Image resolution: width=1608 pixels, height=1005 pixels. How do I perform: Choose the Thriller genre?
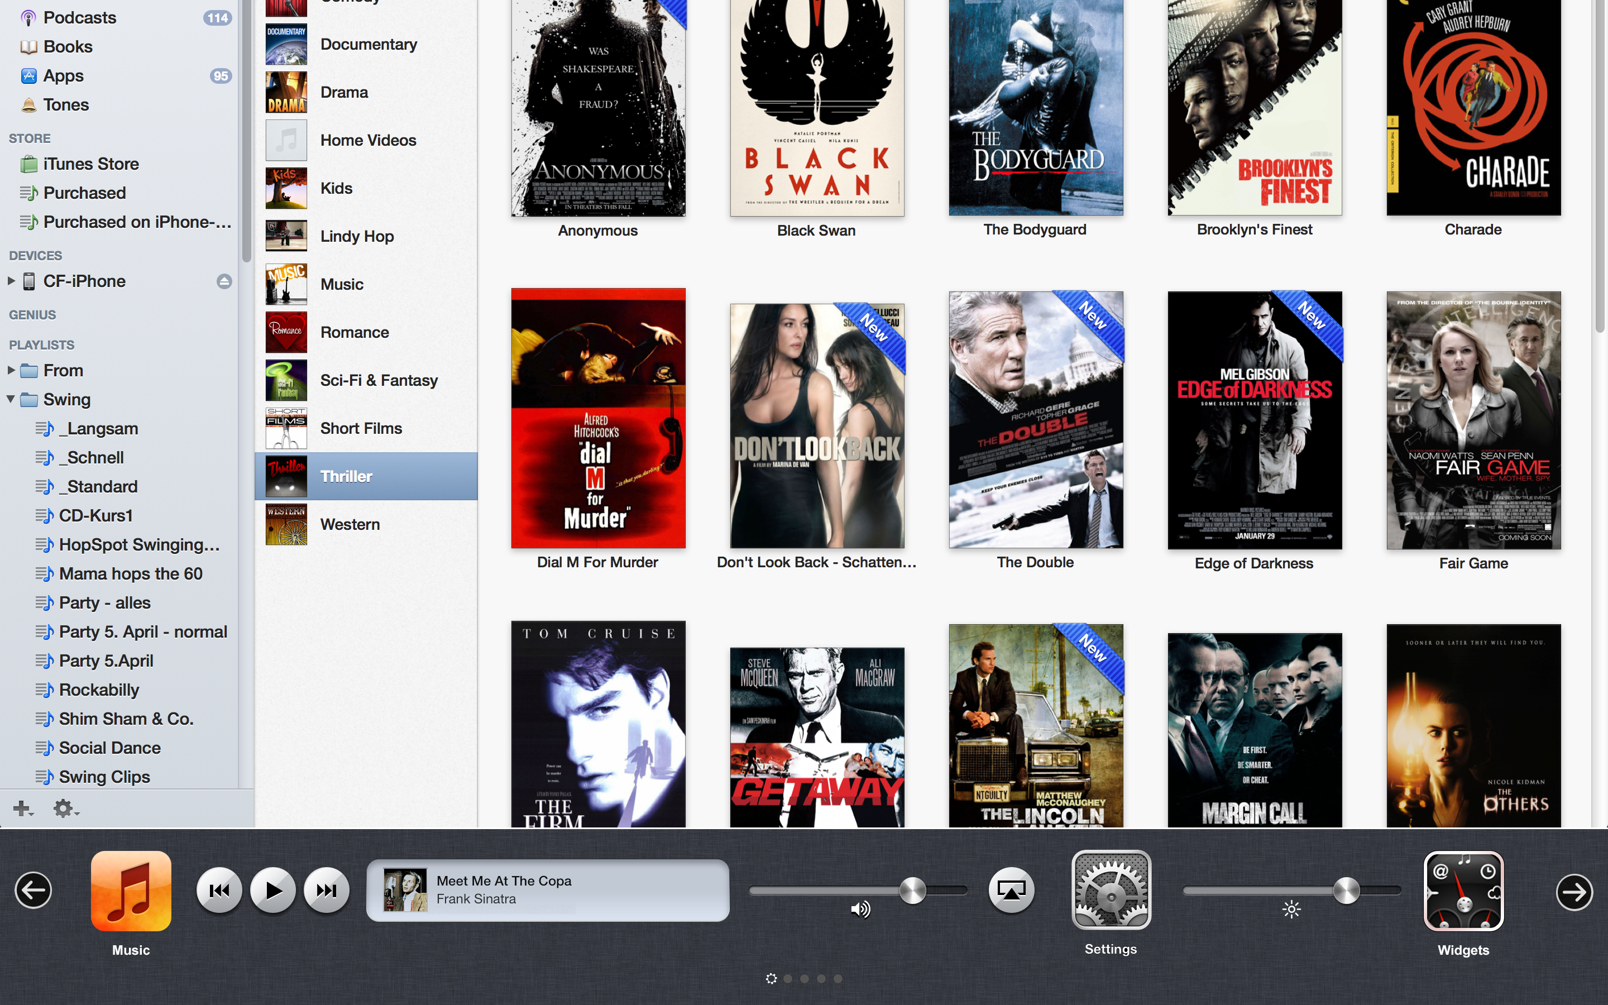tap(366, 477)
